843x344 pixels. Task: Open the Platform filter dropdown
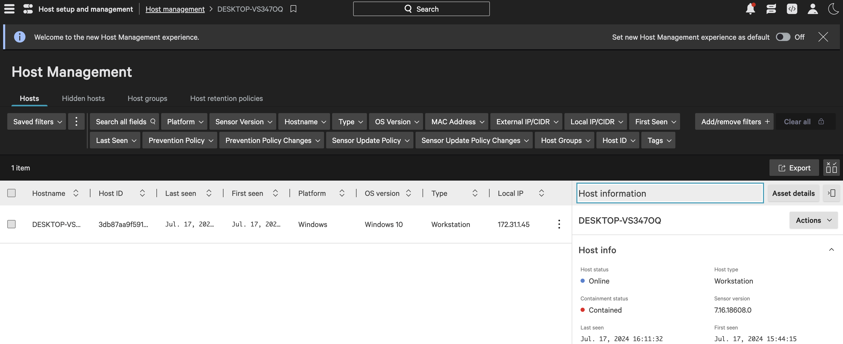(x=184, y=121)
